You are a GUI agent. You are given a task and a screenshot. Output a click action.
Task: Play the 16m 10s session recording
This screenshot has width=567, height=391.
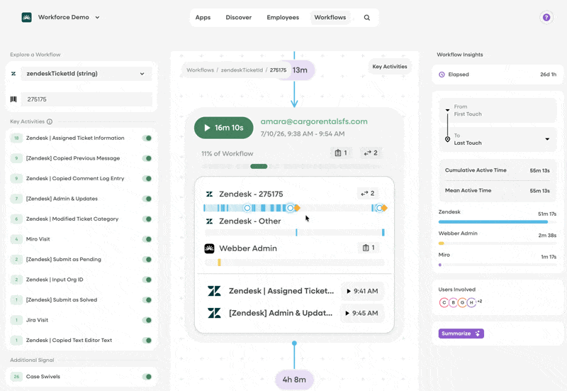[x=223, y=128]
